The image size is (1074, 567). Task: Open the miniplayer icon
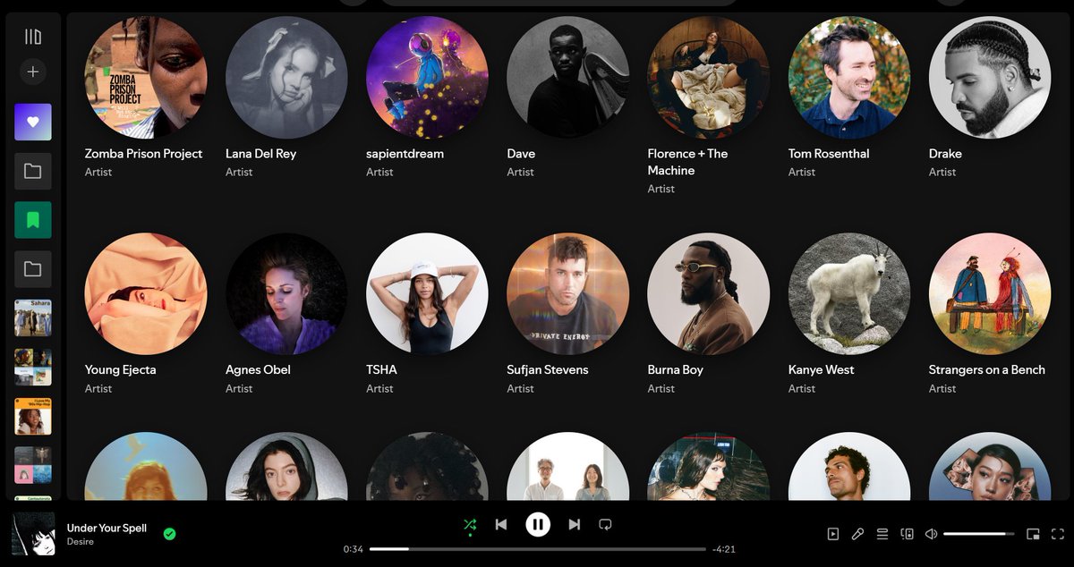(1033, 534)
